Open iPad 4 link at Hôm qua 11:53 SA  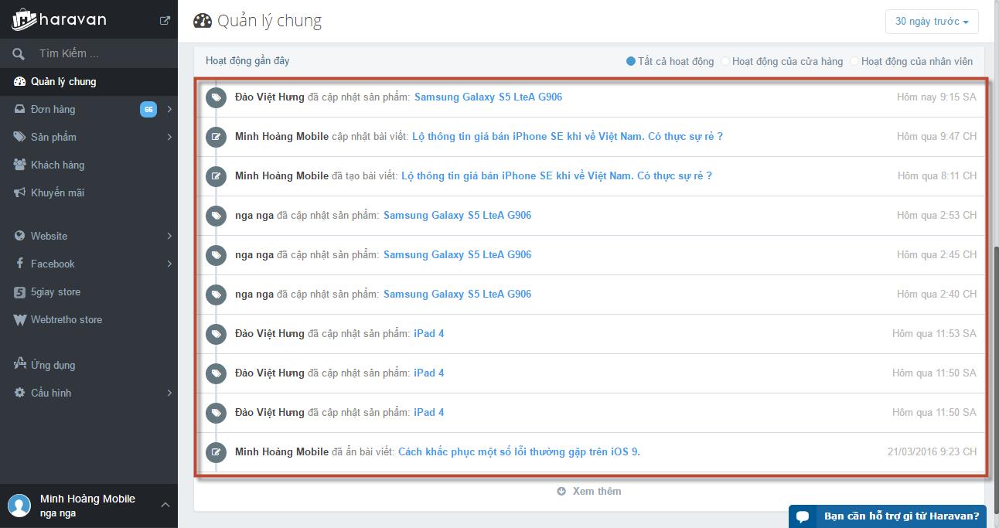pyautogui.click(x=429, y=334)
